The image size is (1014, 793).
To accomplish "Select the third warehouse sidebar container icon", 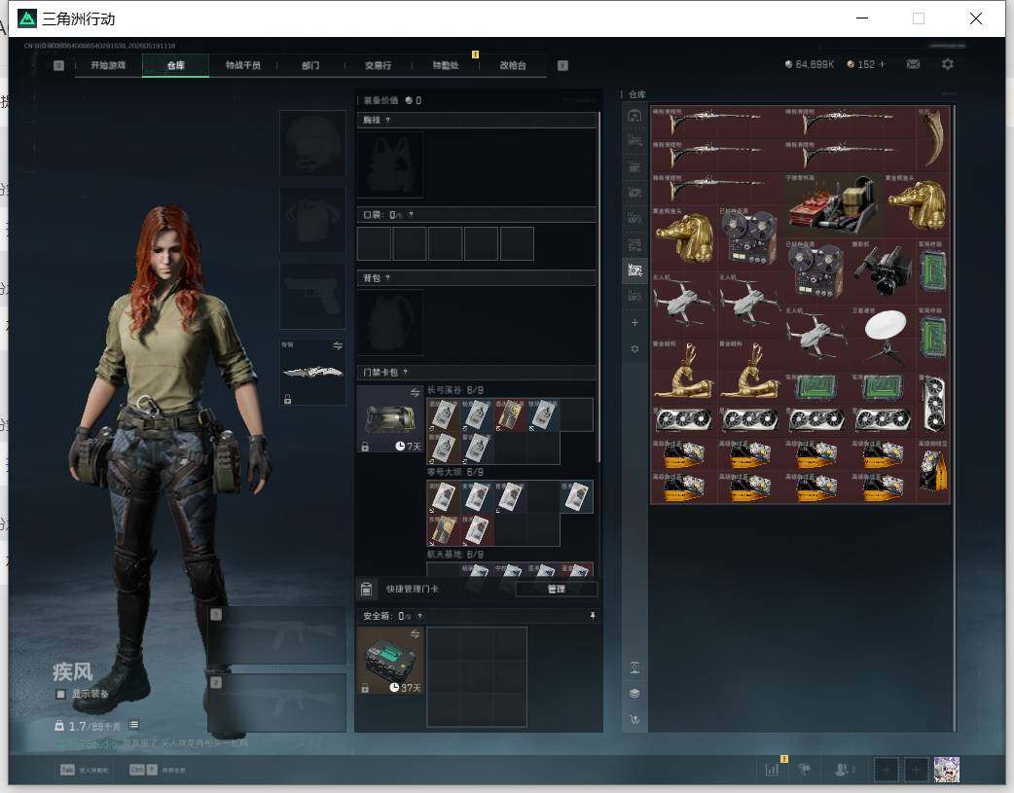I will click(x=634, y=167).
